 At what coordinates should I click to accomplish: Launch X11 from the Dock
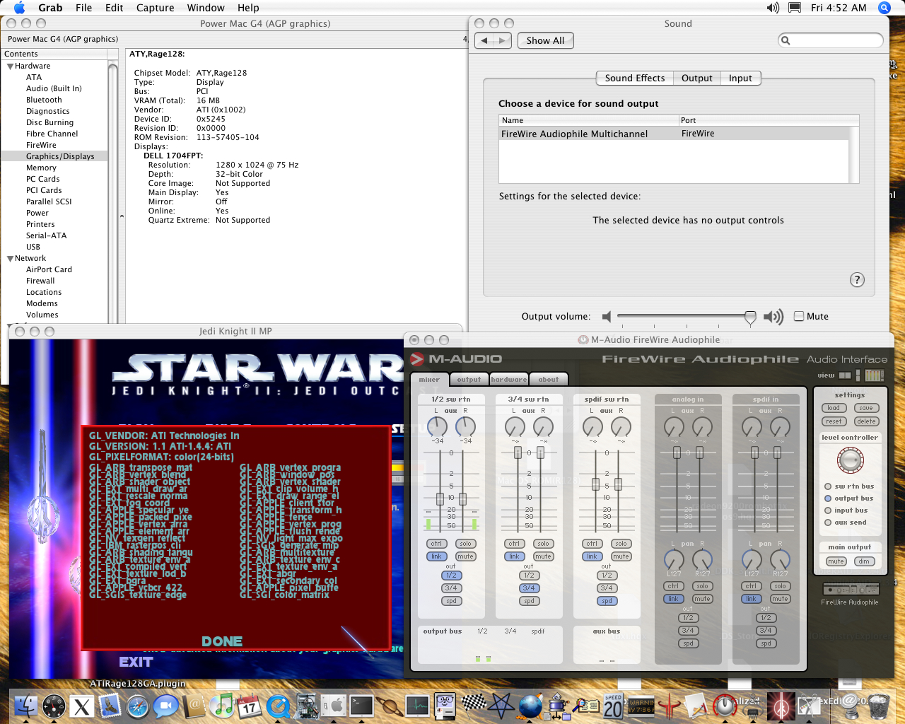point(82,706)
